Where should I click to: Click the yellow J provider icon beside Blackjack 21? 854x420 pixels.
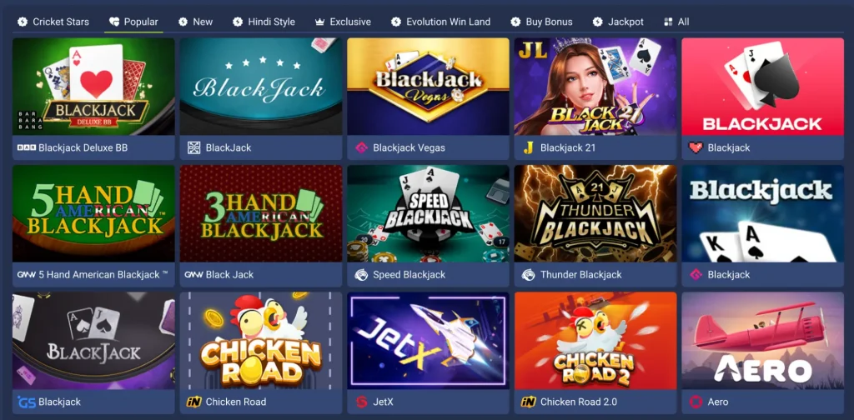[x=528, y=147]
